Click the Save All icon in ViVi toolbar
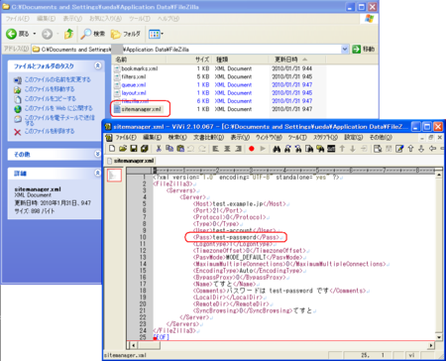 coord(145,149)
